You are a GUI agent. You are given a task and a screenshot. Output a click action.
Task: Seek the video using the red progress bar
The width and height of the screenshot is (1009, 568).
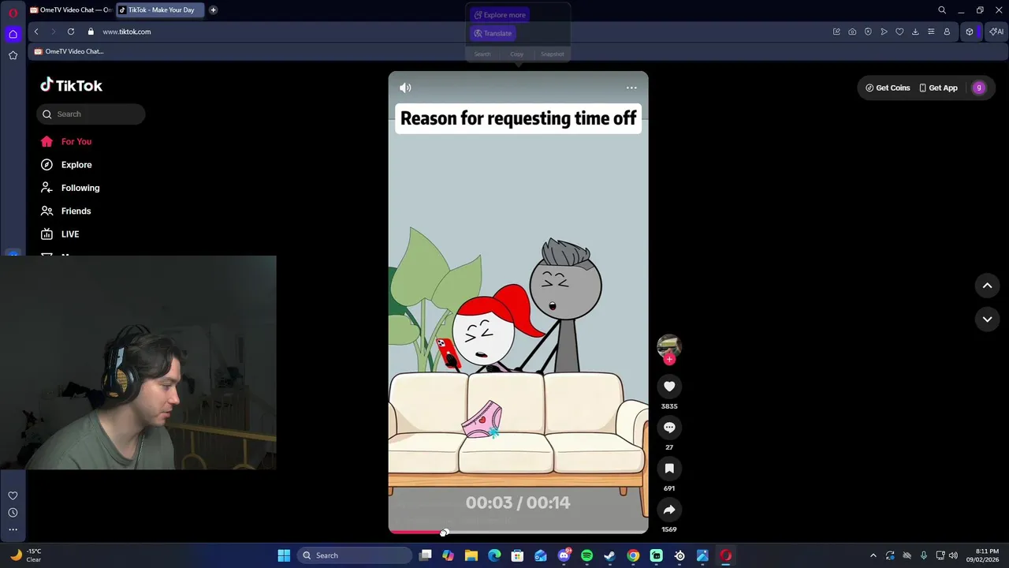click(x=518, y=532)
